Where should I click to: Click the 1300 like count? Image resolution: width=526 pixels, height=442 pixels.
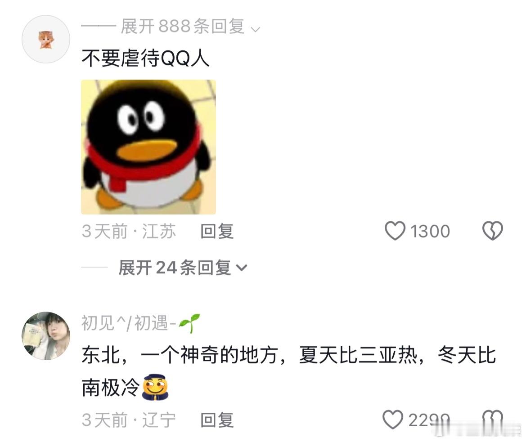[x=430, y=231]
